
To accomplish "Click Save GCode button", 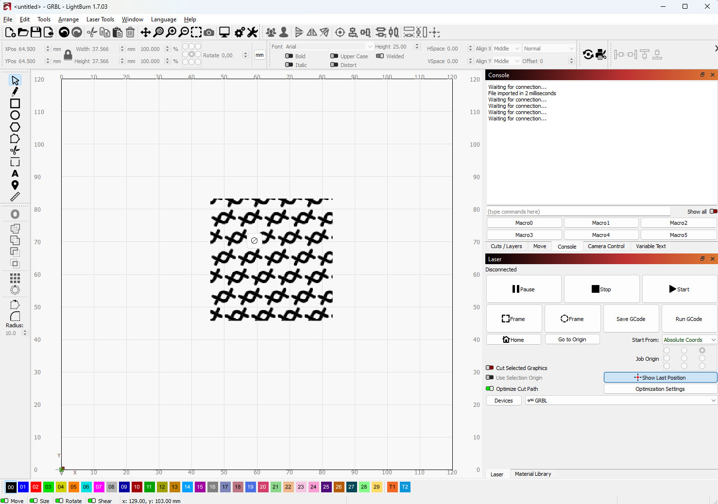I will pyautogui.click(x=631, y=319).
